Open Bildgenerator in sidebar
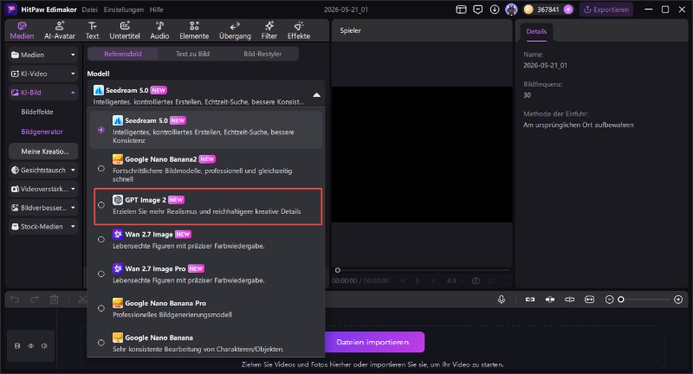Screen dimensions: 693x374 pyautogui.click(x=42, y=132)
